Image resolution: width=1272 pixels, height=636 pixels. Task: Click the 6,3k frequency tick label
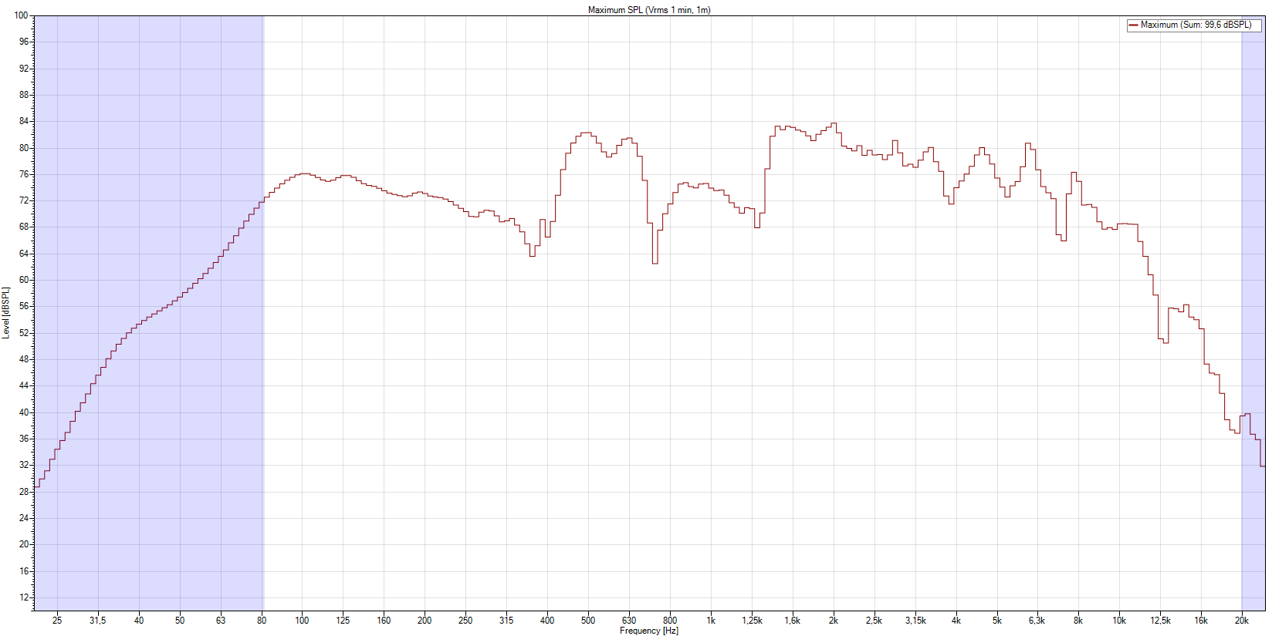click(1037, 620)
